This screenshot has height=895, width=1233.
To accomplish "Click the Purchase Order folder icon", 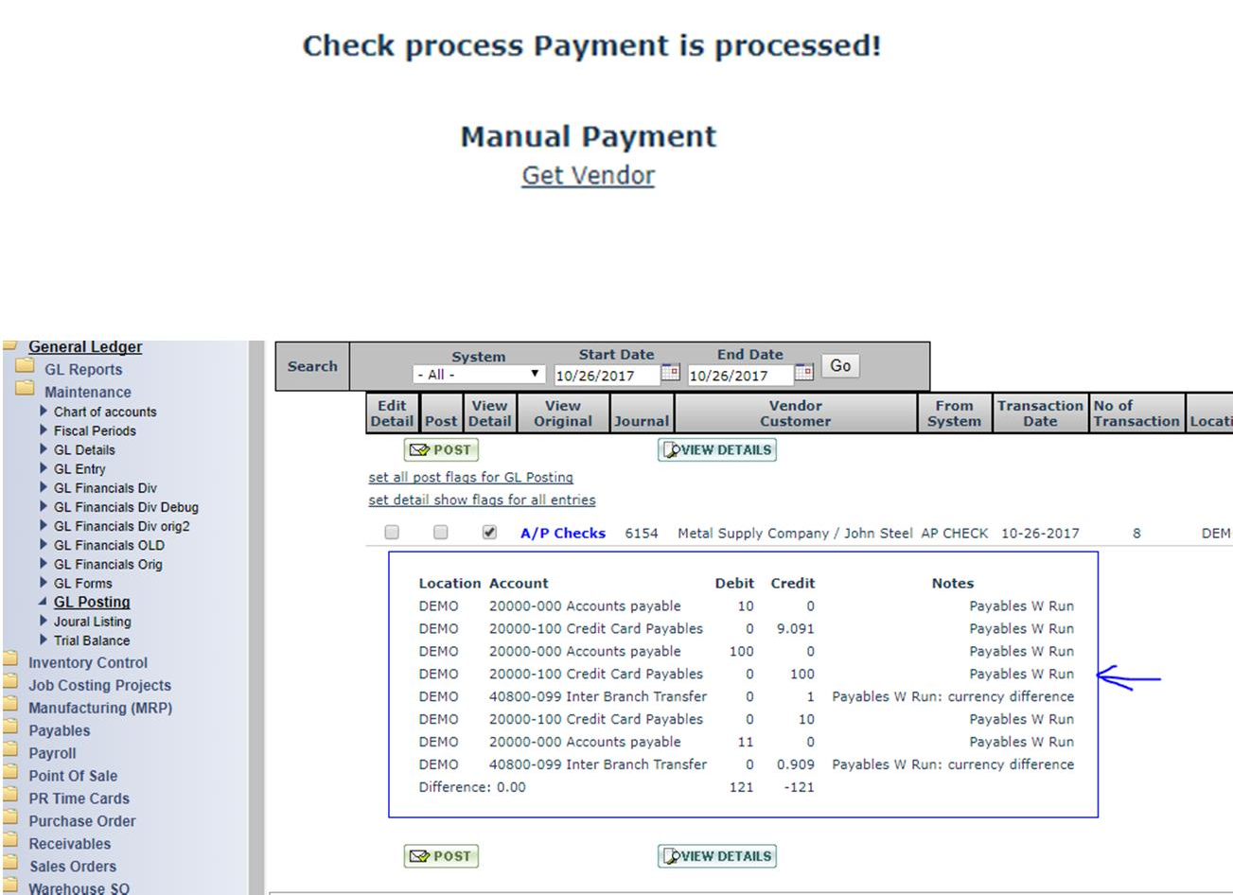I will pyautogui.click(x=10, y=820).
